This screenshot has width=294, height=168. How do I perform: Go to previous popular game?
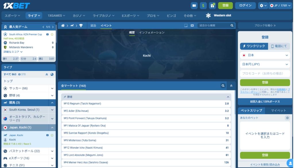pos(43,27)
